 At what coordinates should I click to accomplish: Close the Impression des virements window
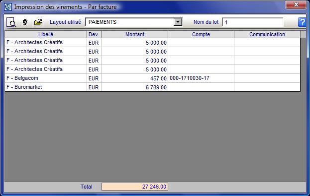point(296,5)
